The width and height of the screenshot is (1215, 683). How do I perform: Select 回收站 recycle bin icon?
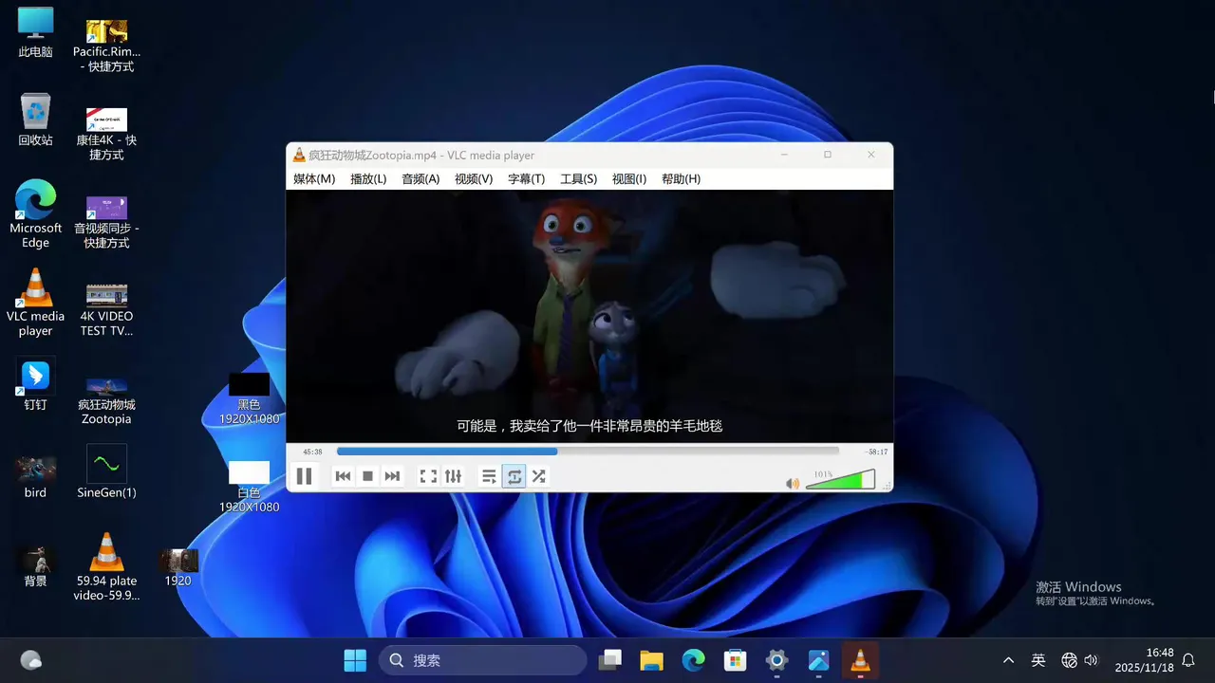click(35, 120)
